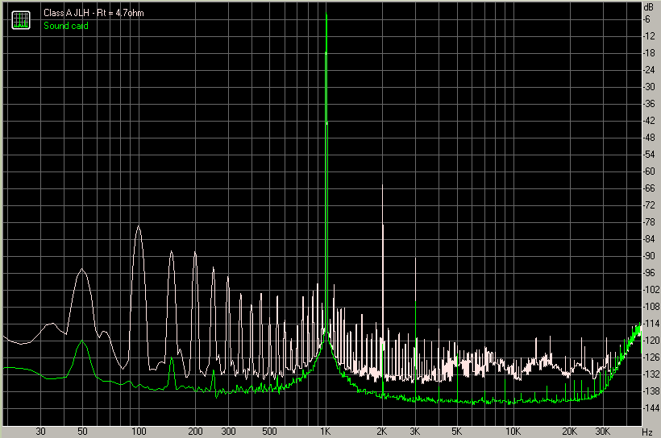Click the 20K frequency axis label
This screenshot has height=438, width=661.
coord(570,432)
